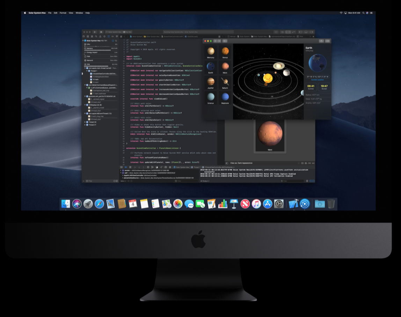Collapse the Solar System Mac process row

point(83,40)
